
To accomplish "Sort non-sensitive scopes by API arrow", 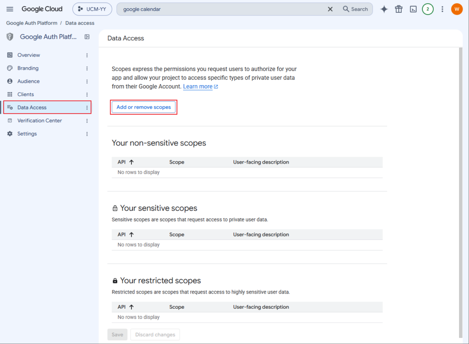I will point(131,162).
